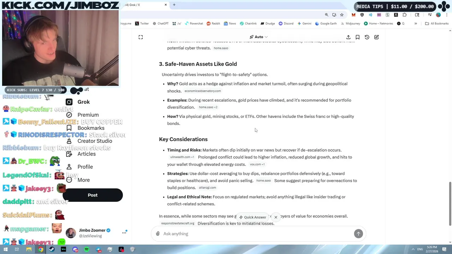
Task: Open the Discord bookmark
Action: [x=286, y=24]
